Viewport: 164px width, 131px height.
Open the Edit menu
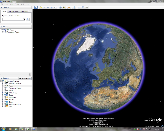click(7, 4)
